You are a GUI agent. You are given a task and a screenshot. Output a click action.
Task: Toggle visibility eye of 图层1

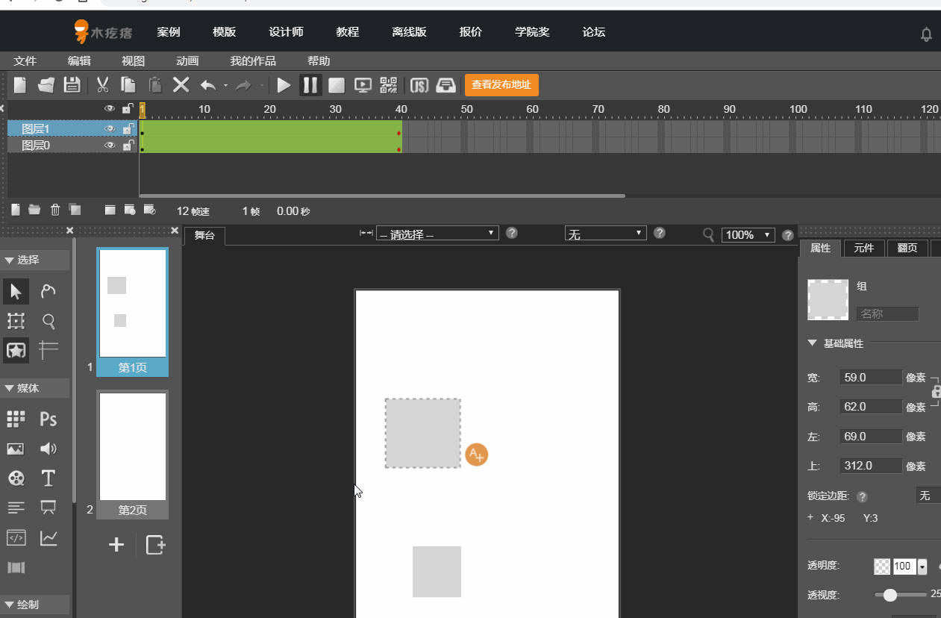click(x=110, y=129)
